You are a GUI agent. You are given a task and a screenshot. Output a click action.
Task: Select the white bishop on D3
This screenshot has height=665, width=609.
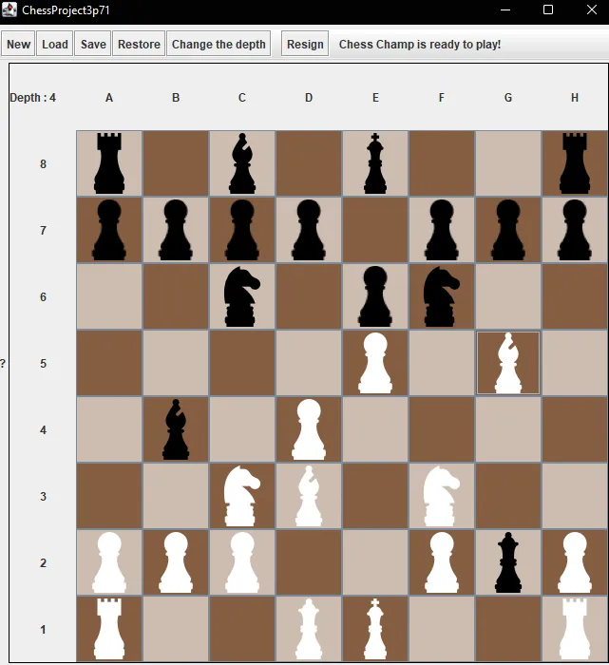point(309,496)
